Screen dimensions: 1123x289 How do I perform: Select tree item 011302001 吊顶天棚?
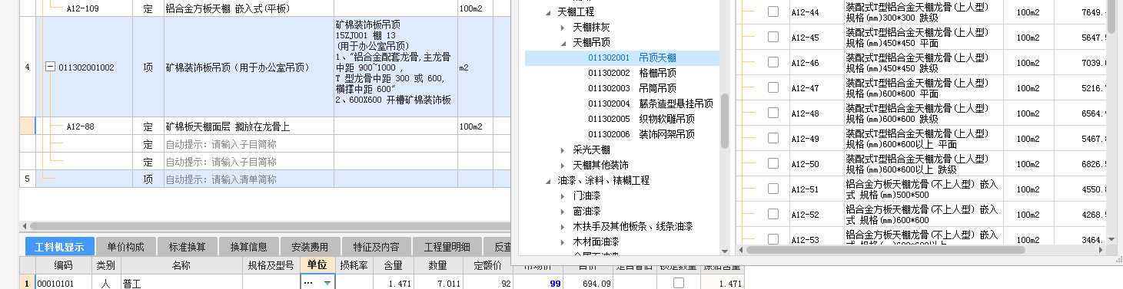click(x=632, y=57)
